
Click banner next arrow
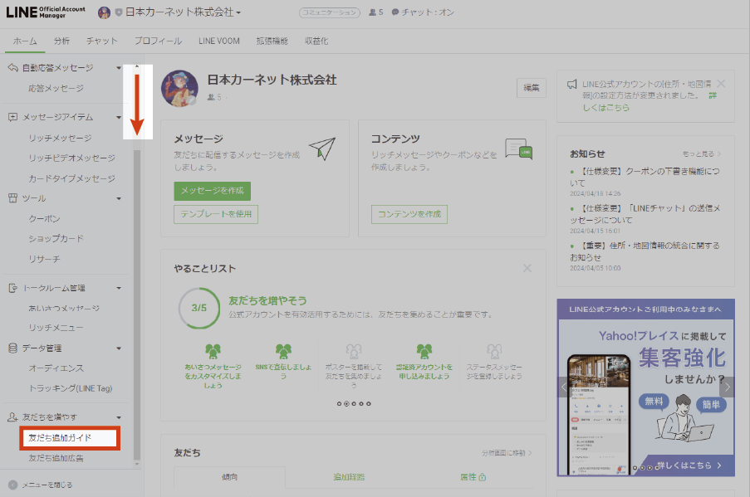coord(727,387)
